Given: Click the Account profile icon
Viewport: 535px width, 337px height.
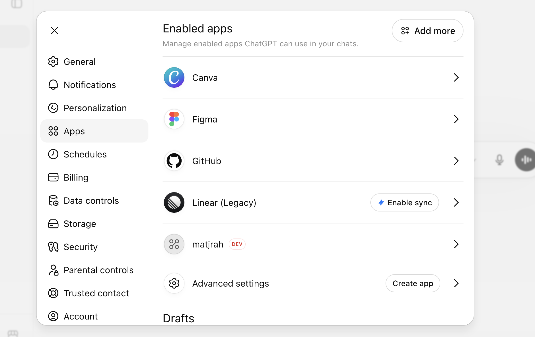Looking at the screenshot, I should pos(53,316).
